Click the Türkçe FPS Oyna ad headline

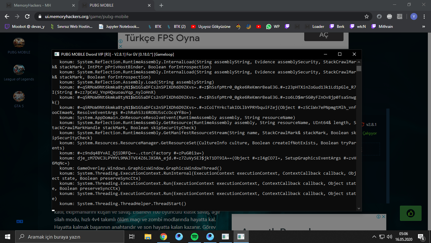click(x=162, y=38)
